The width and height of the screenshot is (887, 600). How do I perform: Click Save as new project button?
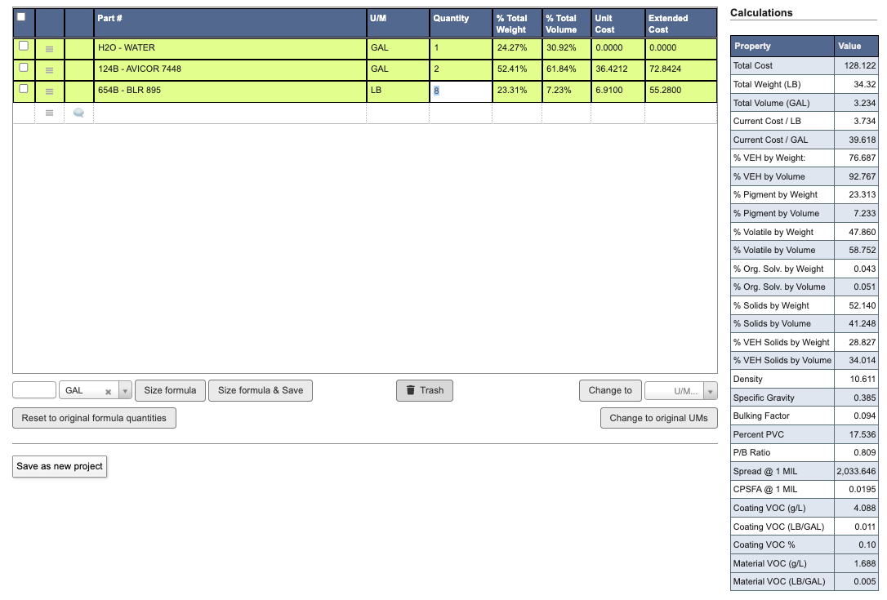coord(60,467)
